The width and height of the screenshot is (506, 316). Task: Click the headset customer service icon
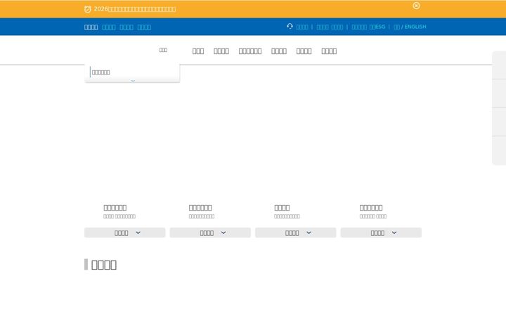290,27
